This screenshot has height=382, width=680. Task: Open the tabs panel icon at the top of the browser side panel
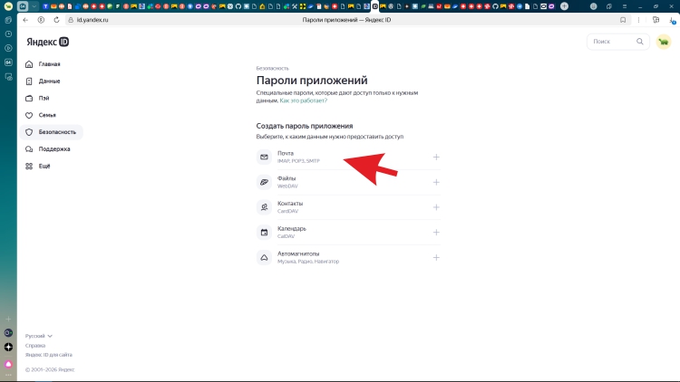point(8,20)
